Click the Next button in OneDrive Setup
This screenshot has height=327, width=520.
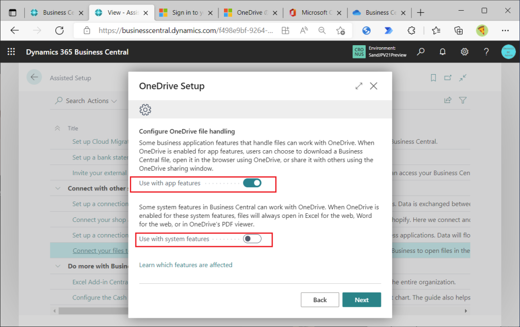pos(362,300)
